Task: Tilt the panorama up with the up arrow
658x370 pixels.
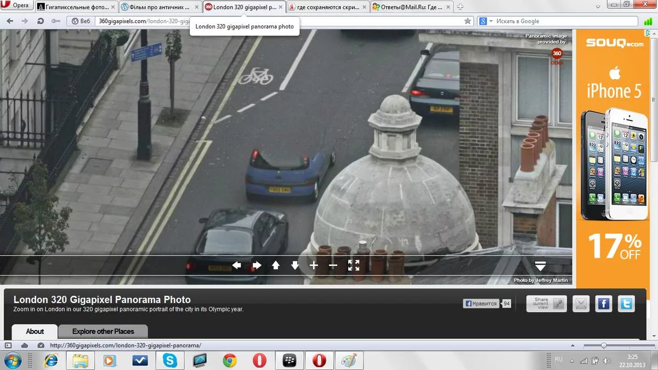Action: pyautogui.click(x=276, y=265)
